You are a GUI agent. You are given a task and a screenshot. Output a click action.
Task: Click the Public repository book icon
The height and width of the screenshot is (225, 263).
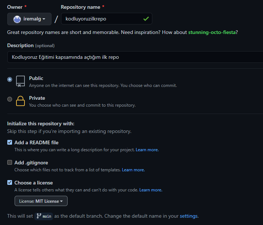click(x=20, y=81)
